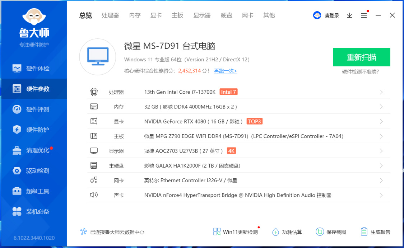Switch to the top 内存 tab
Screen dimensions: 404x248
(135, 15)
